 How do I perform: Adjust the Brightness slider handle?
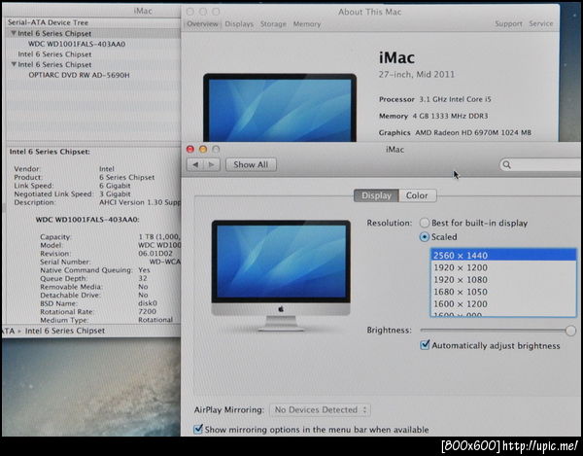(x=570, y=331)
